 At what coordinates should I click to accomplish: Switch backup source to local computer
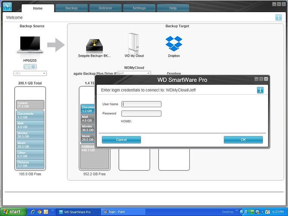pos(27,67)
